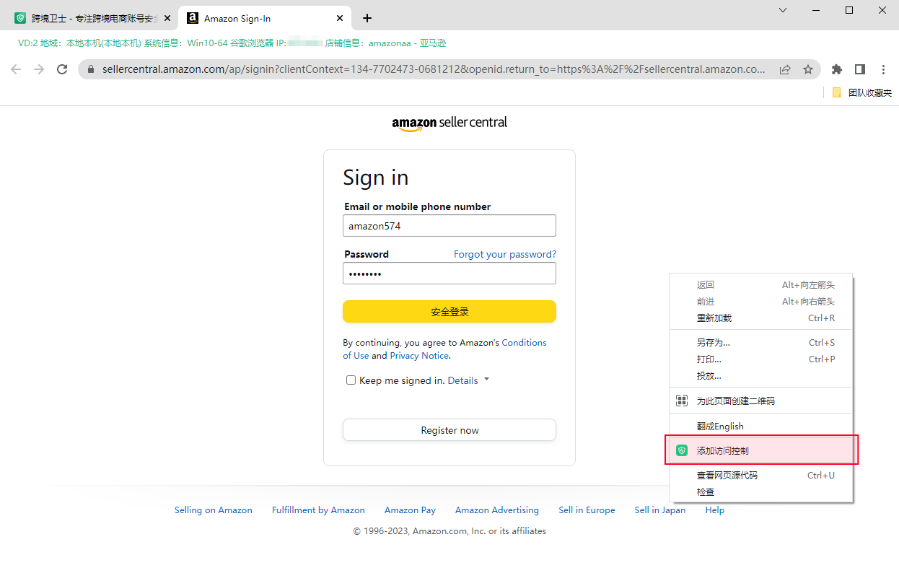Open the Sell in Japan footer link
Image resolution: width=899 pixels, height=568 pixels.
click(x=660, y=510)
